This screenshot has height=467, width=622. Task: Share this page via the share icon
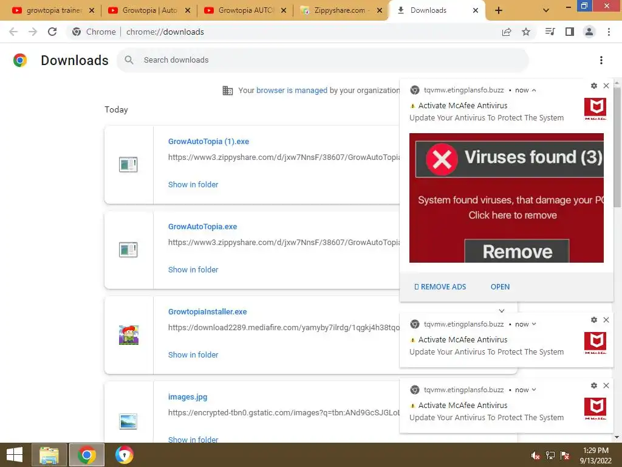point(507,32)
